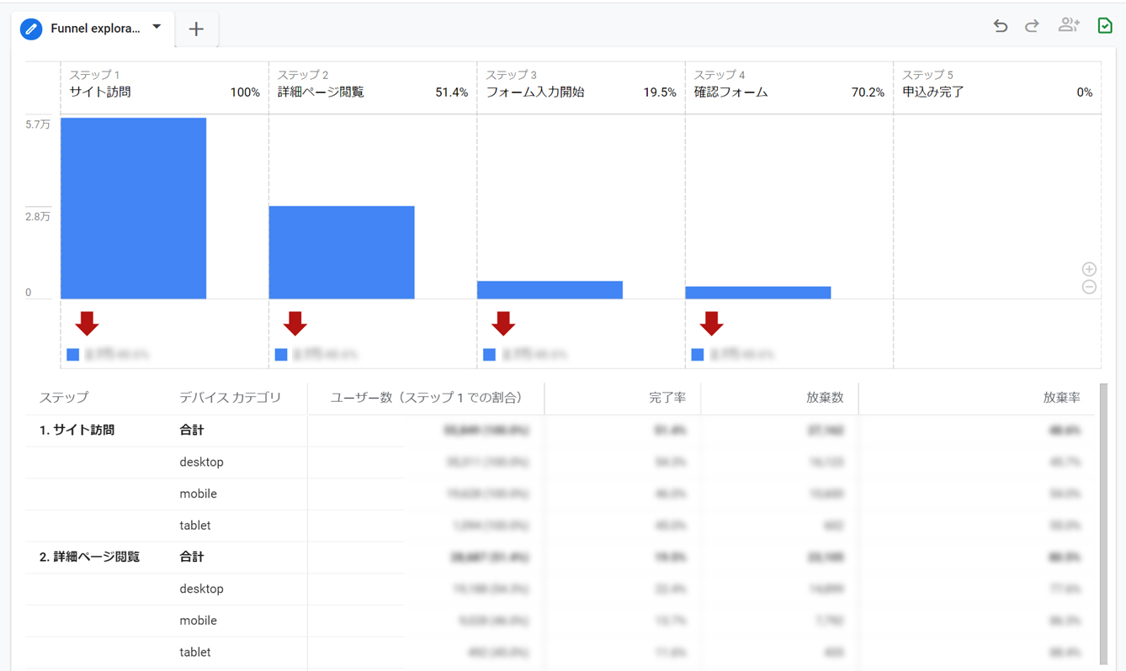Click the redo arrow icon
The image size is (1126, 671).
[x=1032, y=26]
